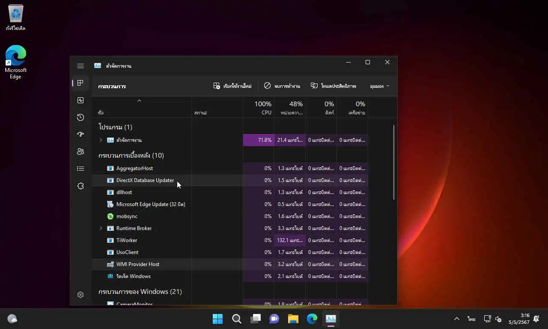Viewport: 548px width, 329px height.
Task: Click the 132.1 MB TiWorker memory cell
Action: 290,240
